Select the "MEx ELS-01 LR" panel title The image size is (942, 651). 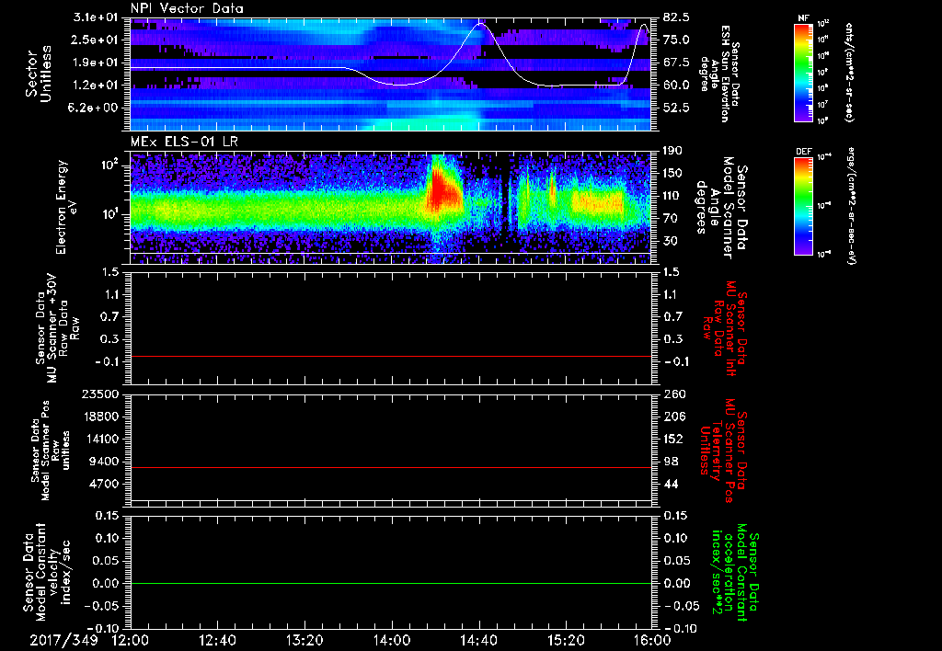183,143
